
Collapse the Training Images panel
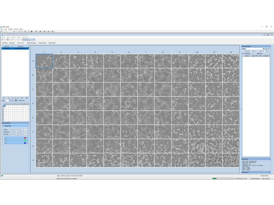[270, 46]
